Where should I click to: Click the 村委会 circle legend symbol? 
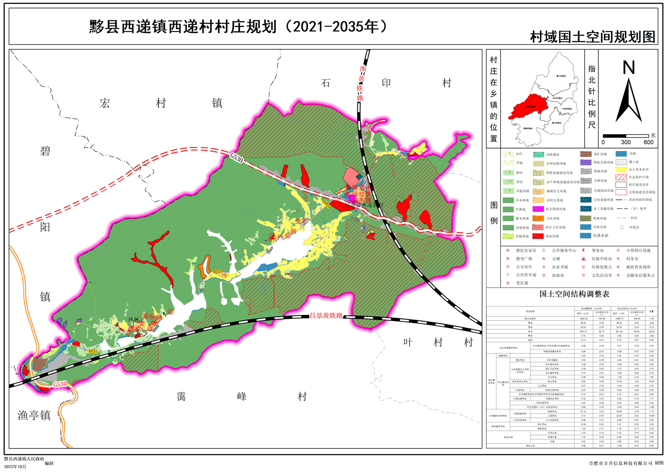coord(622,227)
